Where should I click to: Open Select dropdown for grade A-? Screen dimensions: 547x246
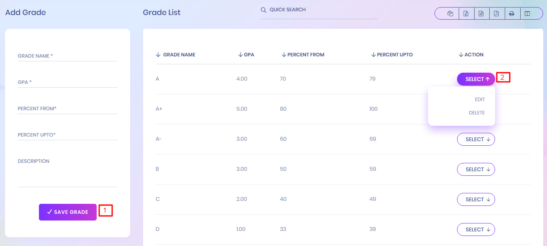tap(476, 139)
